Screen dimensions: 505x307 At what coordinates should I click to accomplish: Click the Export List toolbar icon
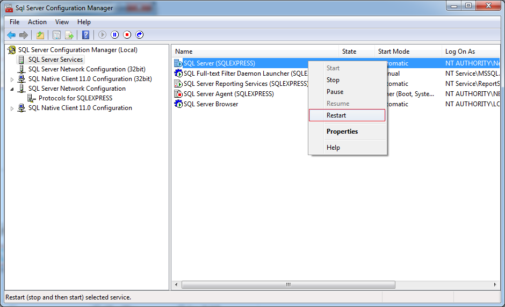tap(69, 35)
